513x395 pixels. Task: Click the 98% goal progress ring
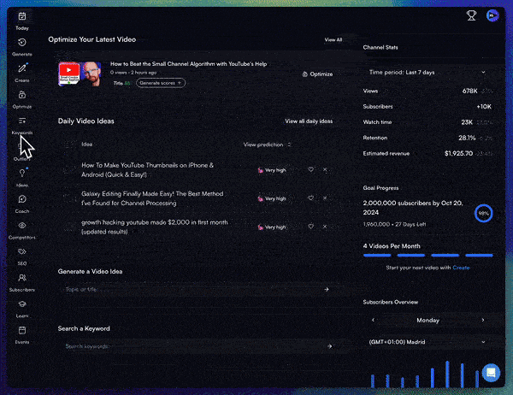483,212
